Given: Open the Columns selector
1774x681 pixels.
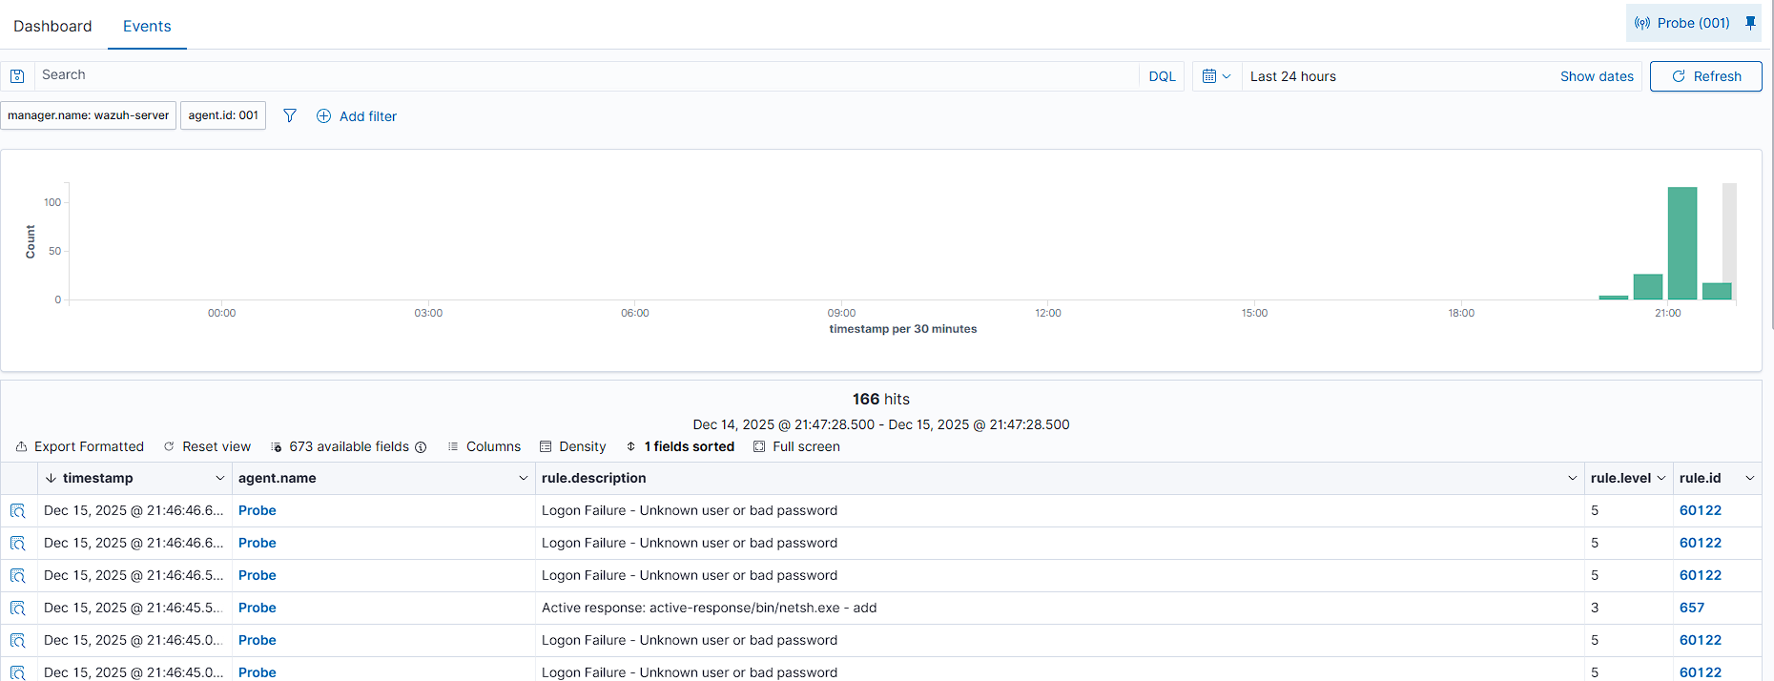Looking at the screenshot, I should [x=485, y=446].
